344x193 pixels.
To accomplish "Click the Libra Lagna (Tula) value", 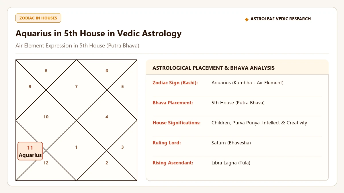I will click(x=231, y=163).
